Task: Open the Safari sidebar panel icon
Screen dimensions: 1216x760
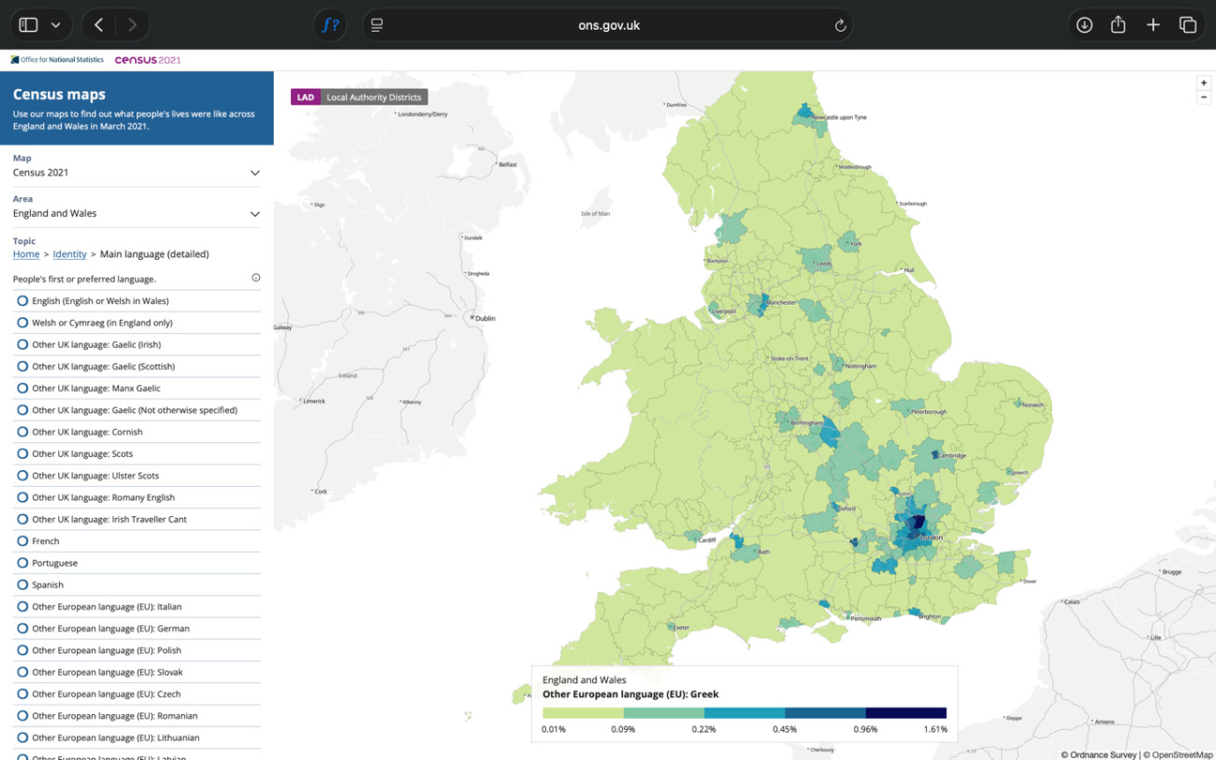Action: 28,25
